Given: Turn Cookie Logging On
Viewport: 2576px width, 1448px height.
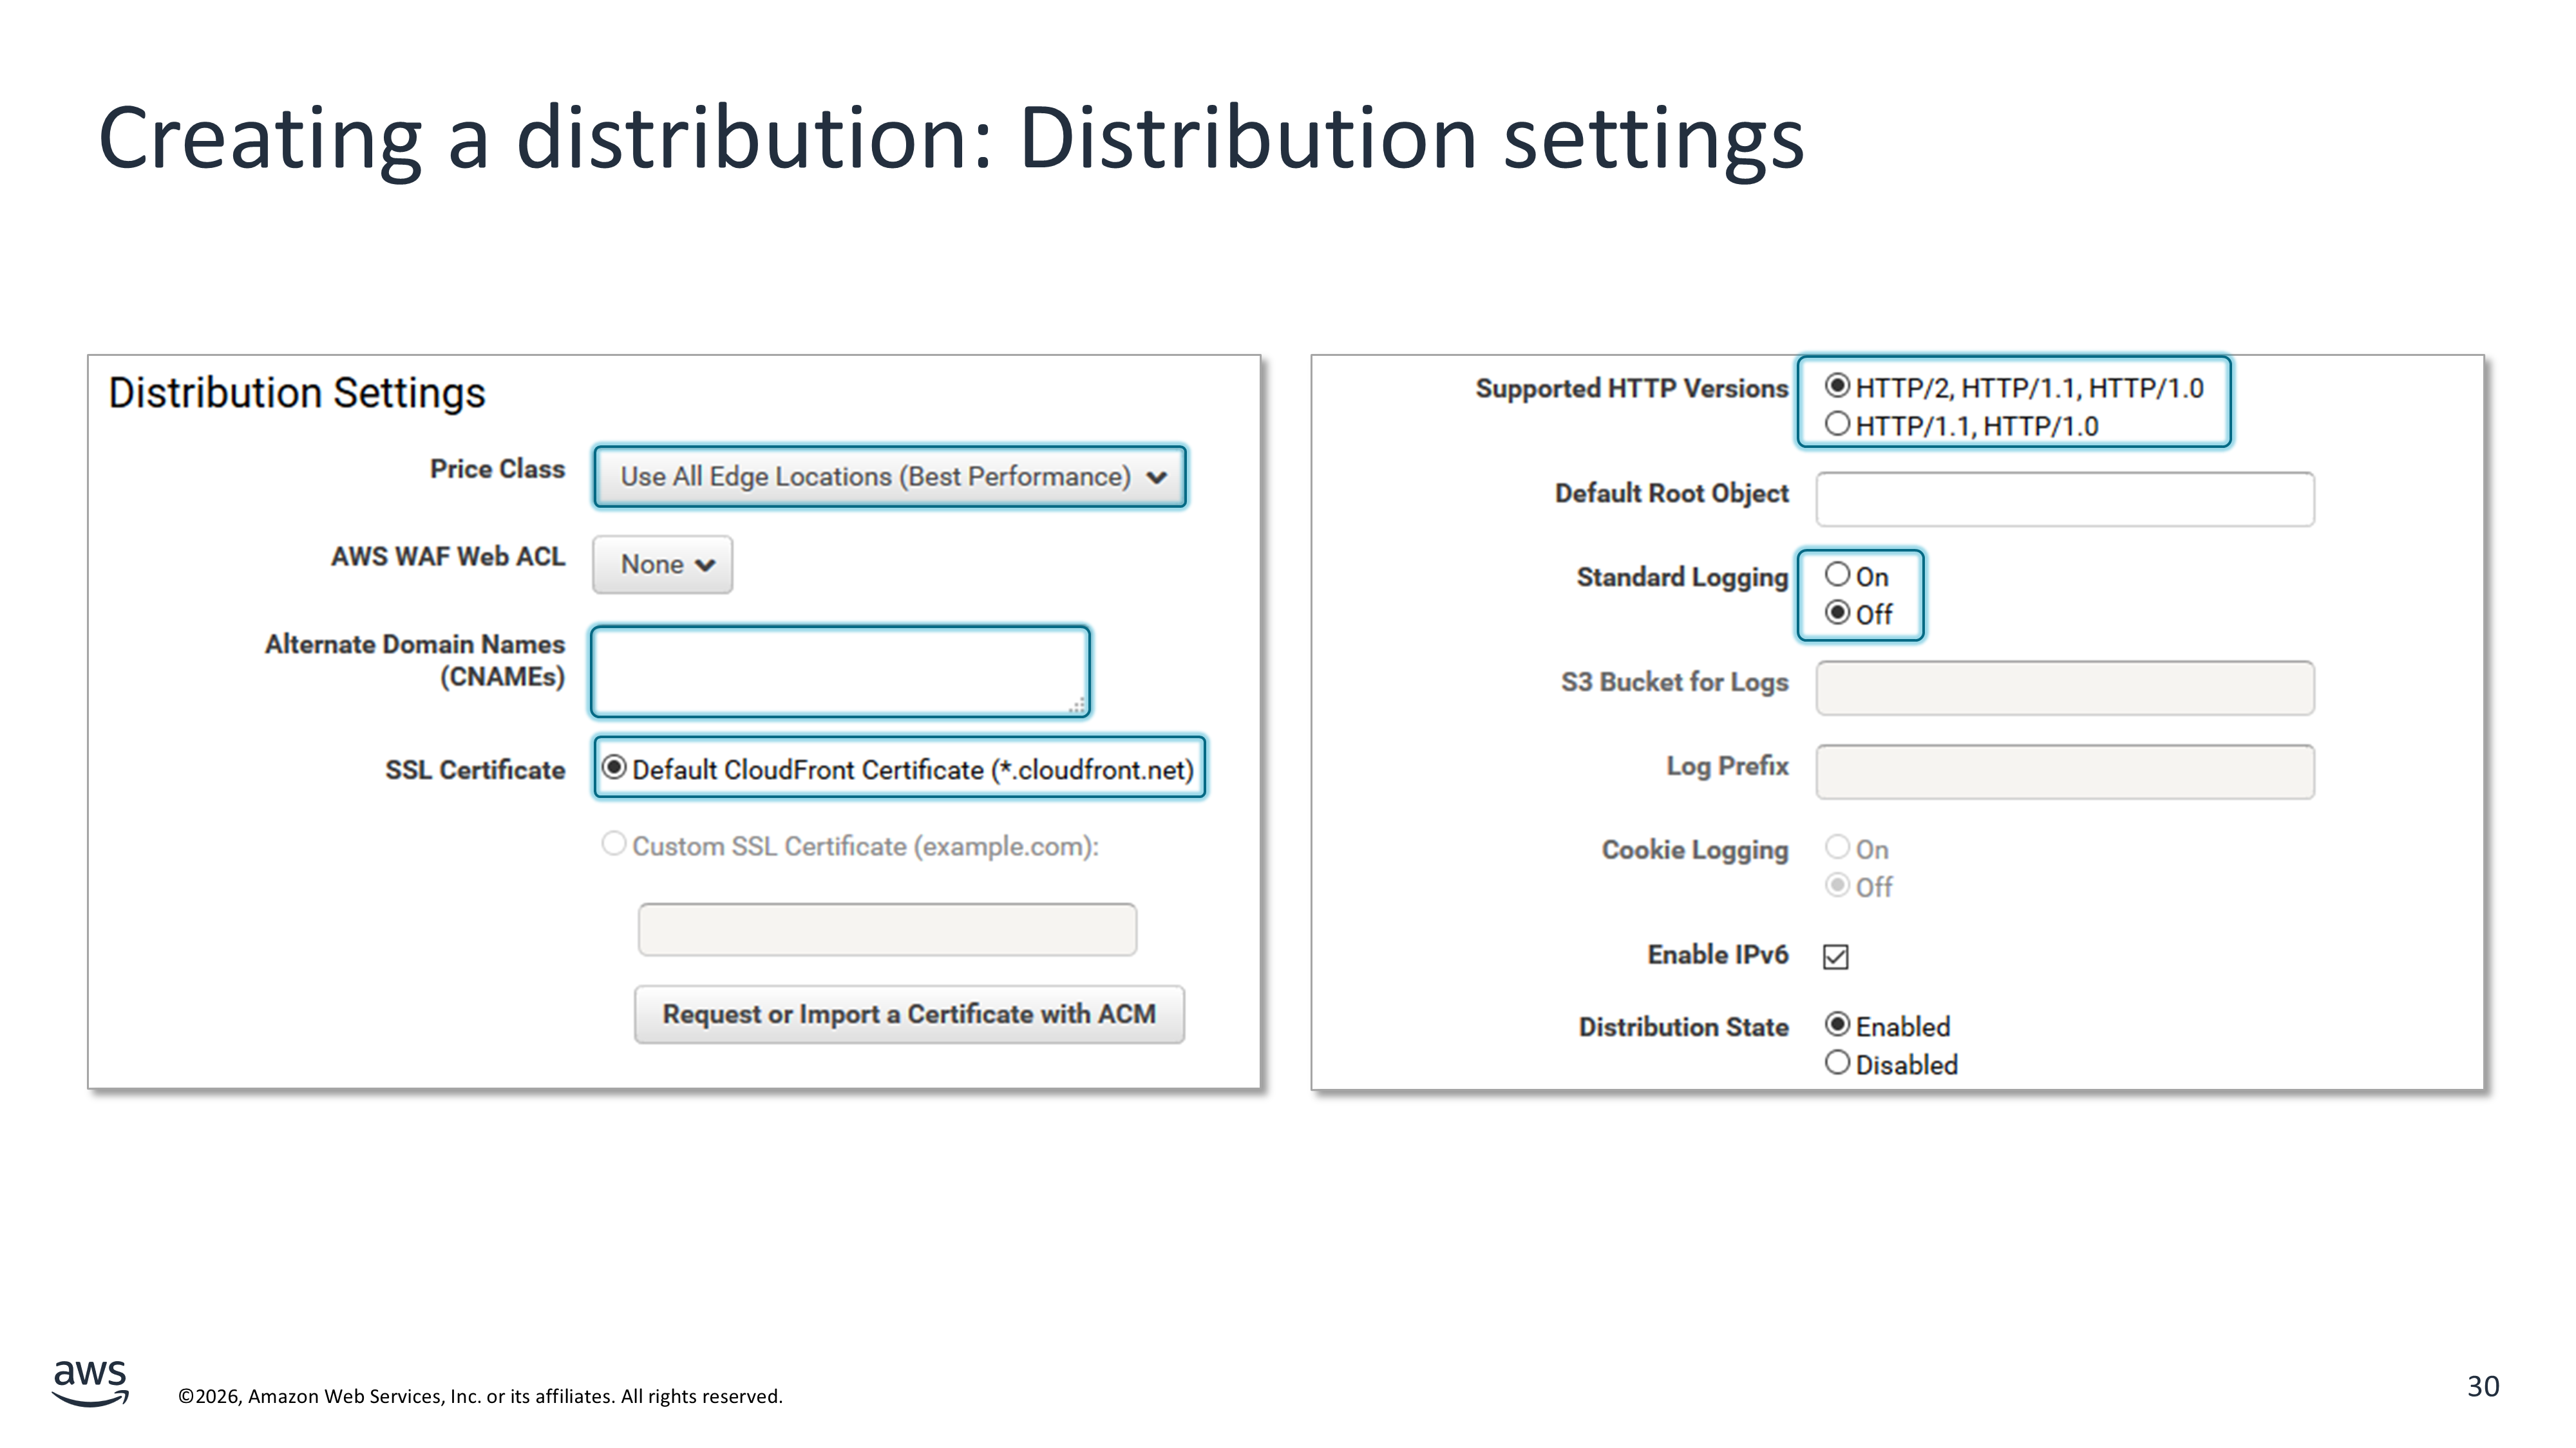Looking at the screenshot, I should click(x=1837, y=848).
